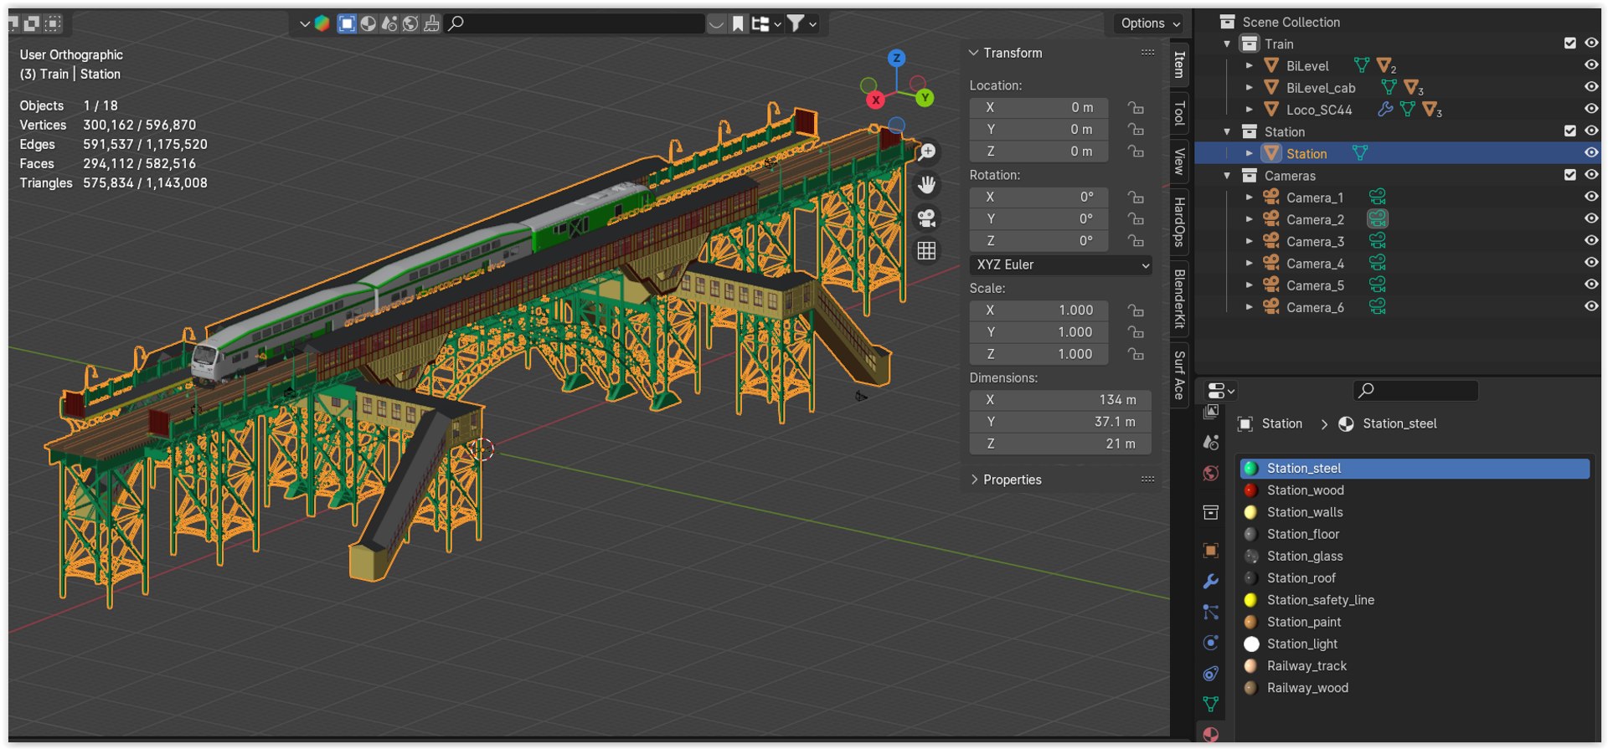Expand the Properties panel in sidebar
The height and width of the screenshot is (749, 1608).
pos(974,480)
